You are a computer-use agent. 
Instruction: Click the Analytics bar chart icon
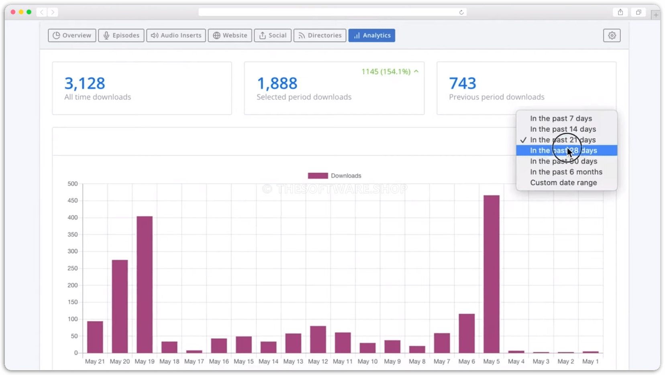click(x=357, y=35)
